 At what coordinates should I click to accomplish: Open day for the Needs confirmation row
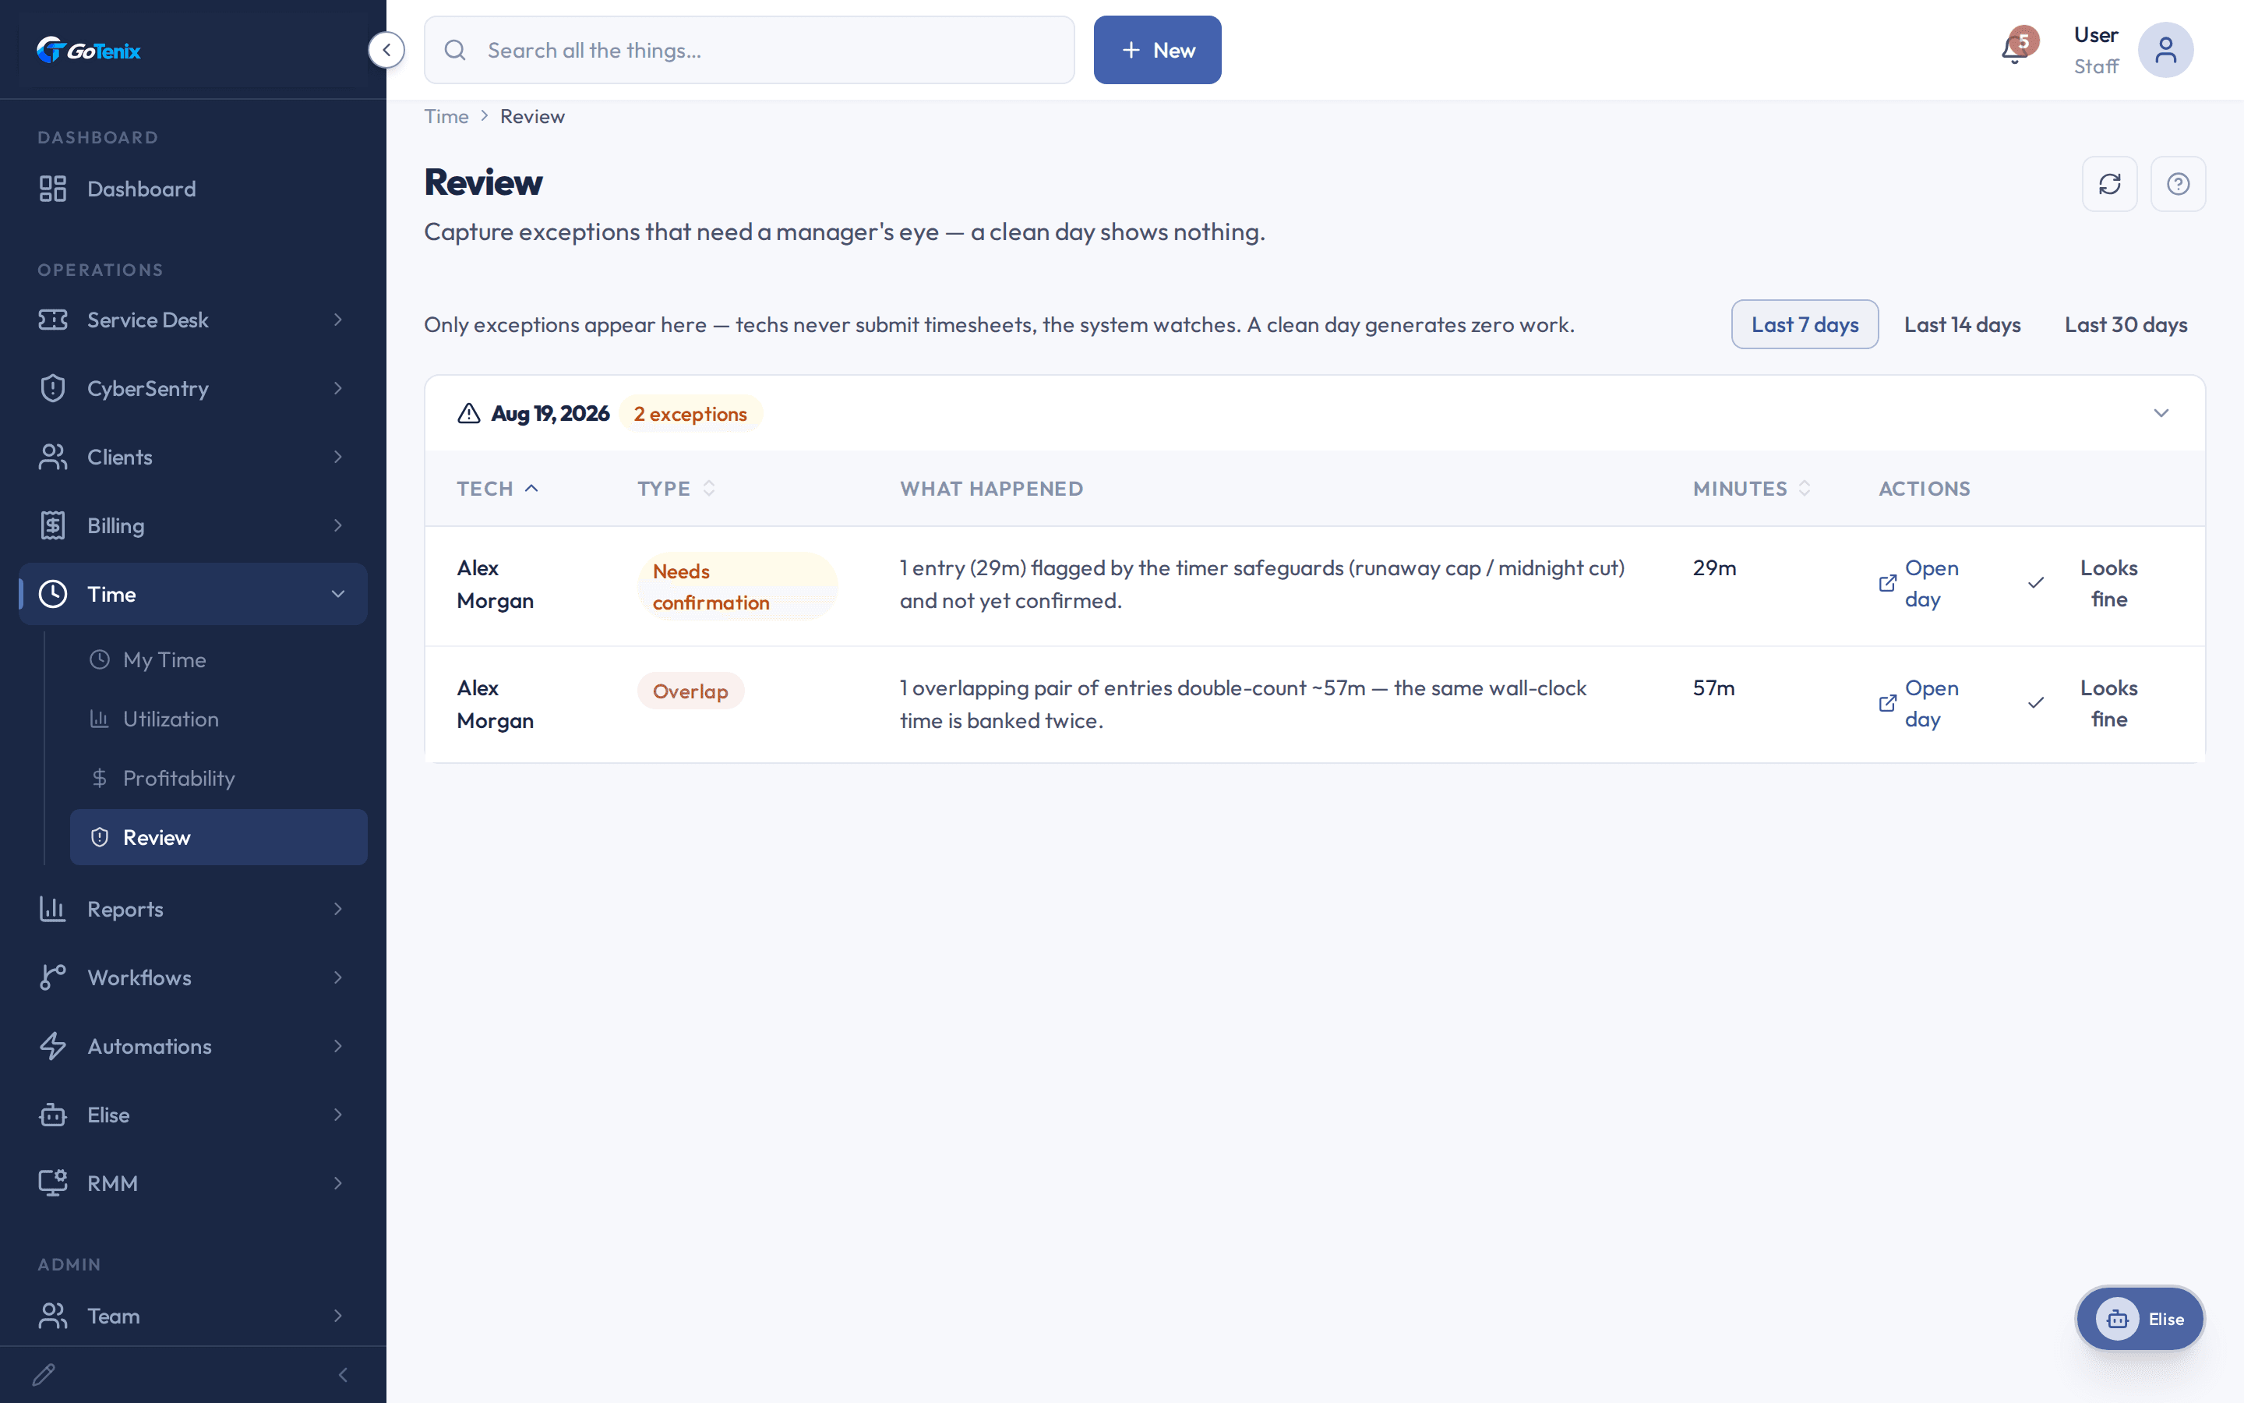coord(1919,584)
